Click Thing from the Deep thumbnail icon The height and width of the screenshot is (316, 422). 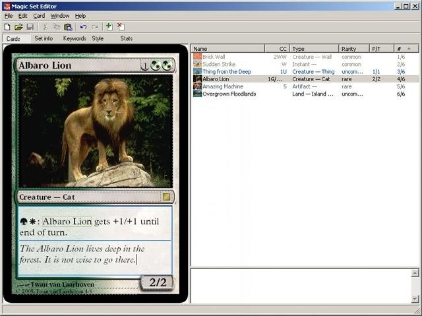(197, 71)
